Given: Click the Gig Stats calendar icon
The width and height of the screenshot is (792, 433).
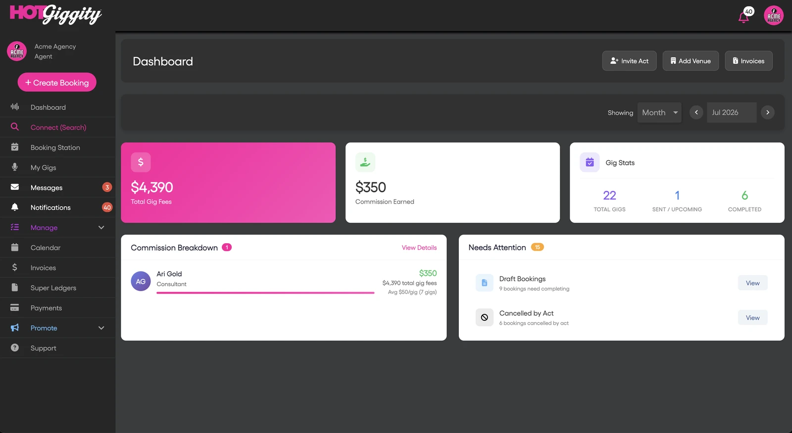Looking at the screenshot, I should [x=590, y=162].
